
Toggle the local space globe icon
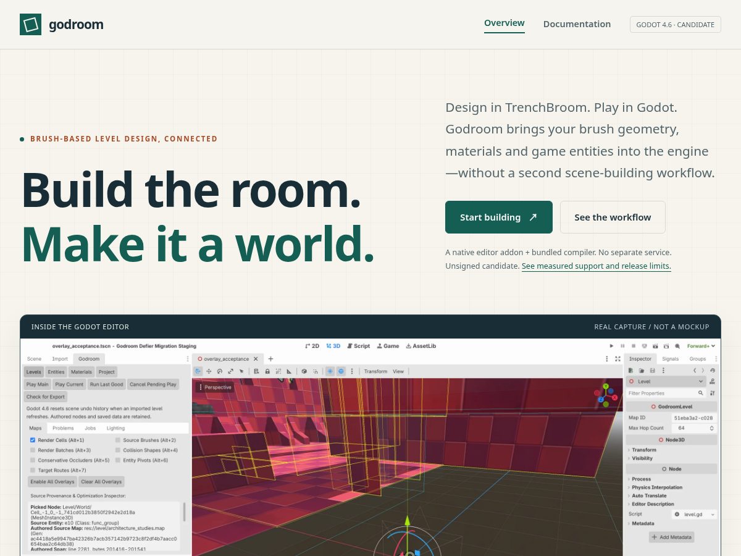click(341, 371)
